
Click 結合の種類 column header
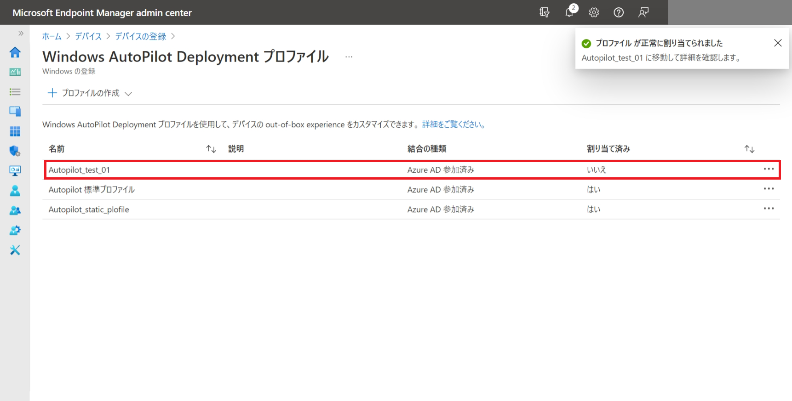pos(427,149)
